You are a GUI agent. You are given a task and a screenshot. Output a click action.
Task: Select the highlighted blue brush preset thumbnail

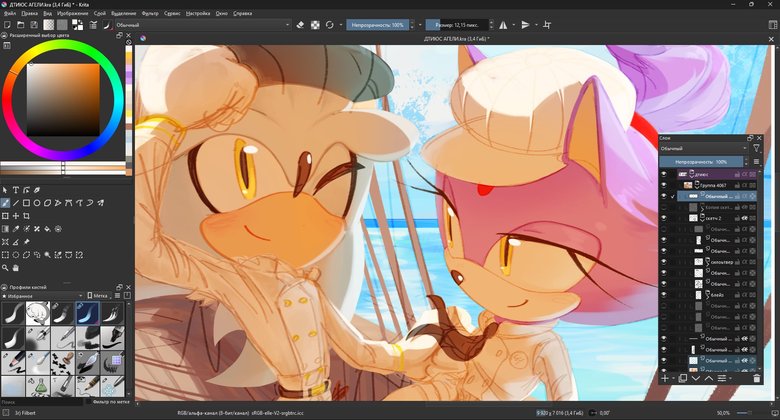pyautogui.click(x=87, y=313)
